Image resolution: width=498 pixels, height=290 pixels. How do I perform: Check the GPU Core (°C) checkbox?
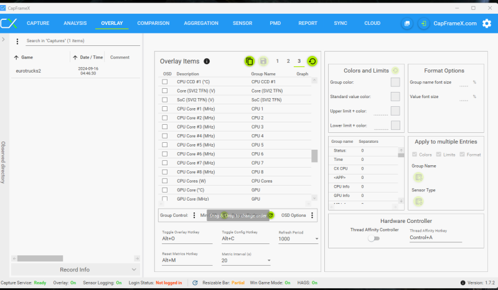click(164, 190)
